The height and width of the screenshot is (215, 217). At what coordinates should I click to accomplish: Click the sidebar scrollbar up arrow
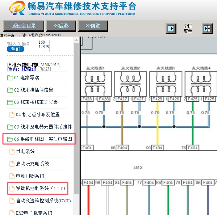[76, 40]
